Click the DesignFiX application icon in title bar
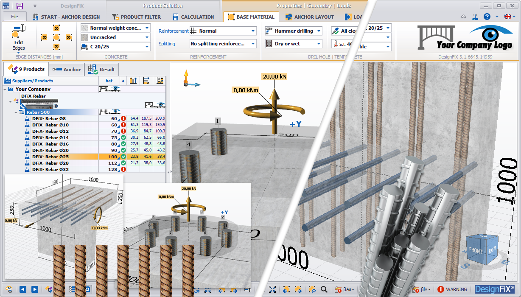 click(6, 6)
